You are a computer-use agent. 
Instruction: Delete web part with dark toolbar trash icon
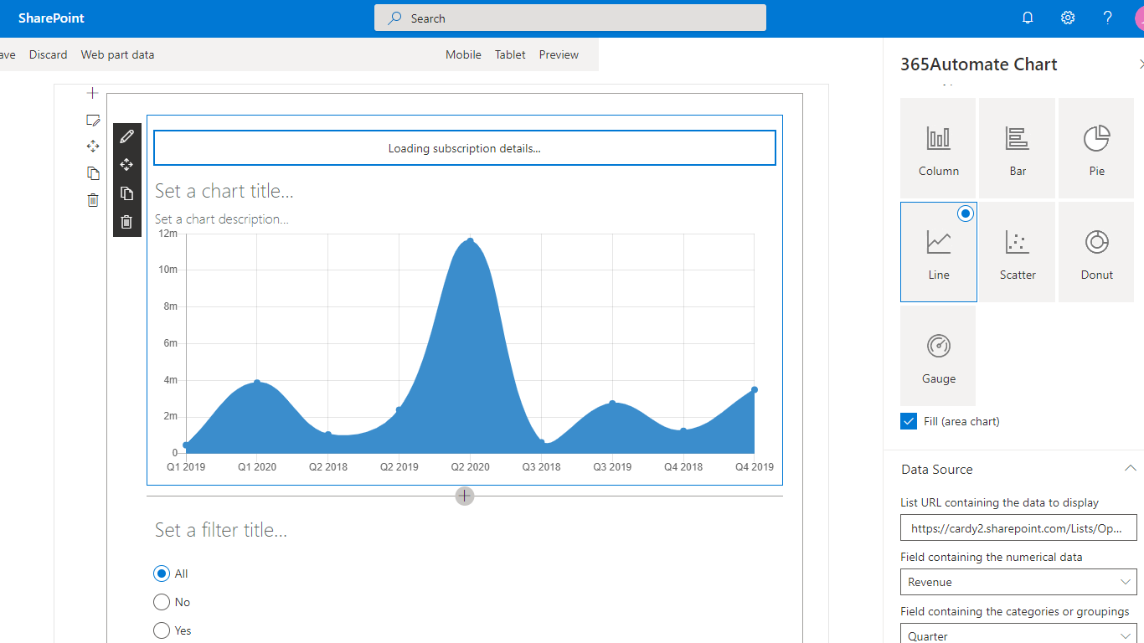coord(126,222)
